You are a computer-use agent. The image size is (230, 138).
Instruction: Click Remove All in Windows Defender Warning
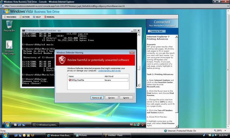pos(97,98)
